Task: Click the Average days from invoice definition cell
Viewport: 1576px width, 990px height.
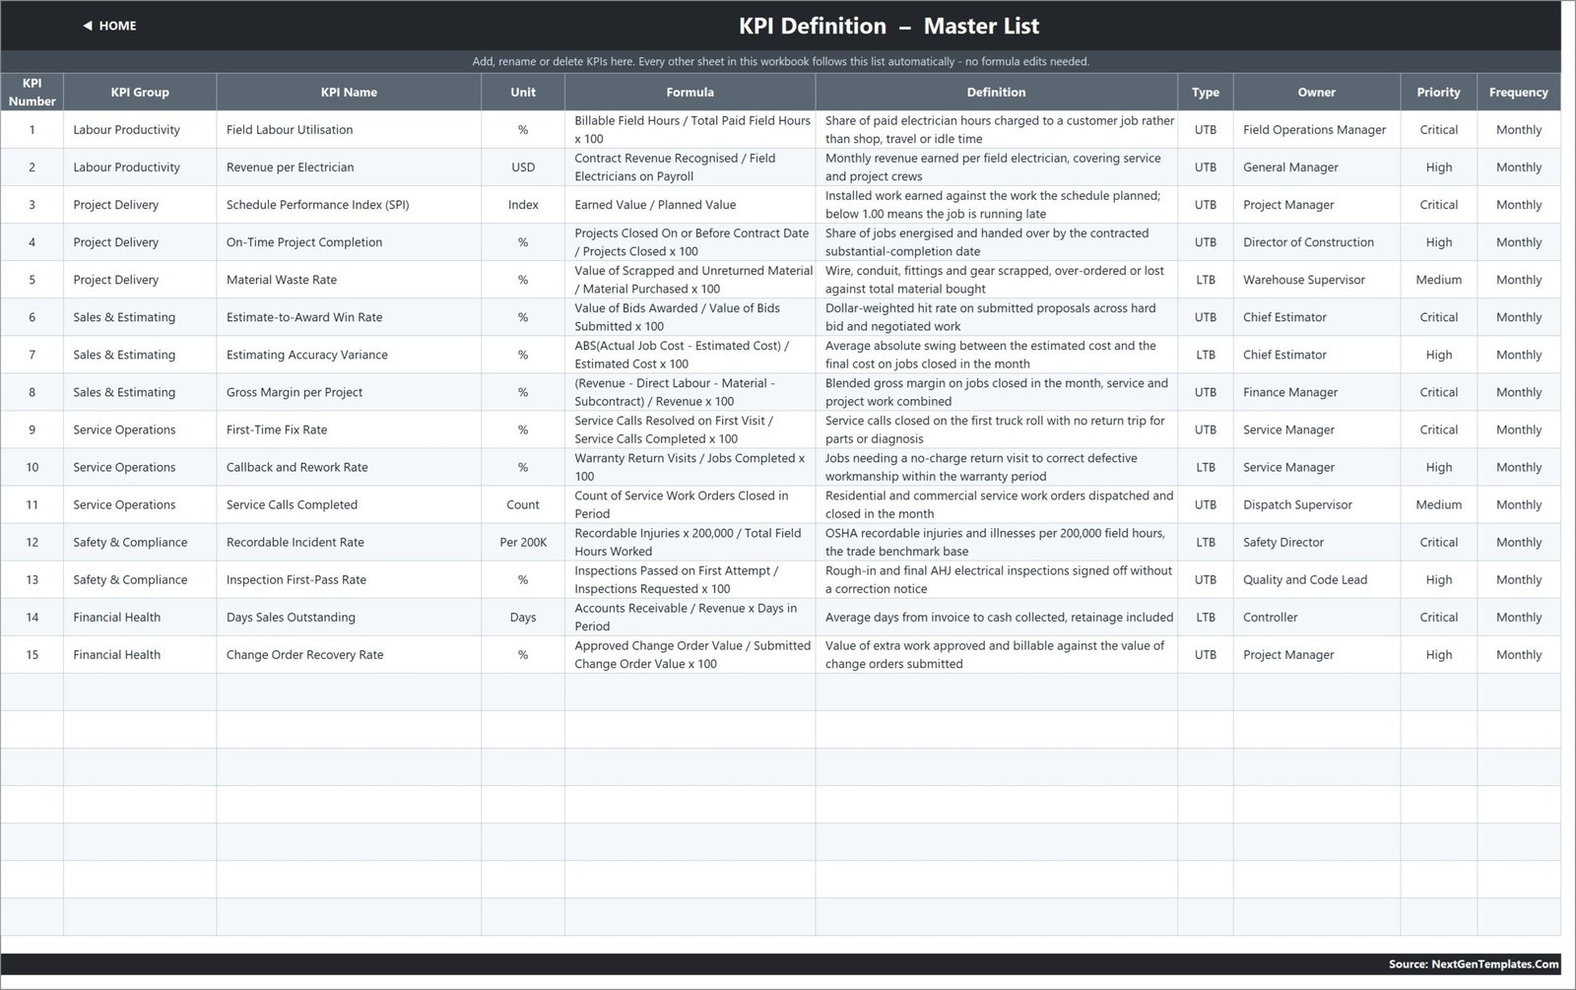Action: (x=996, y=617)
